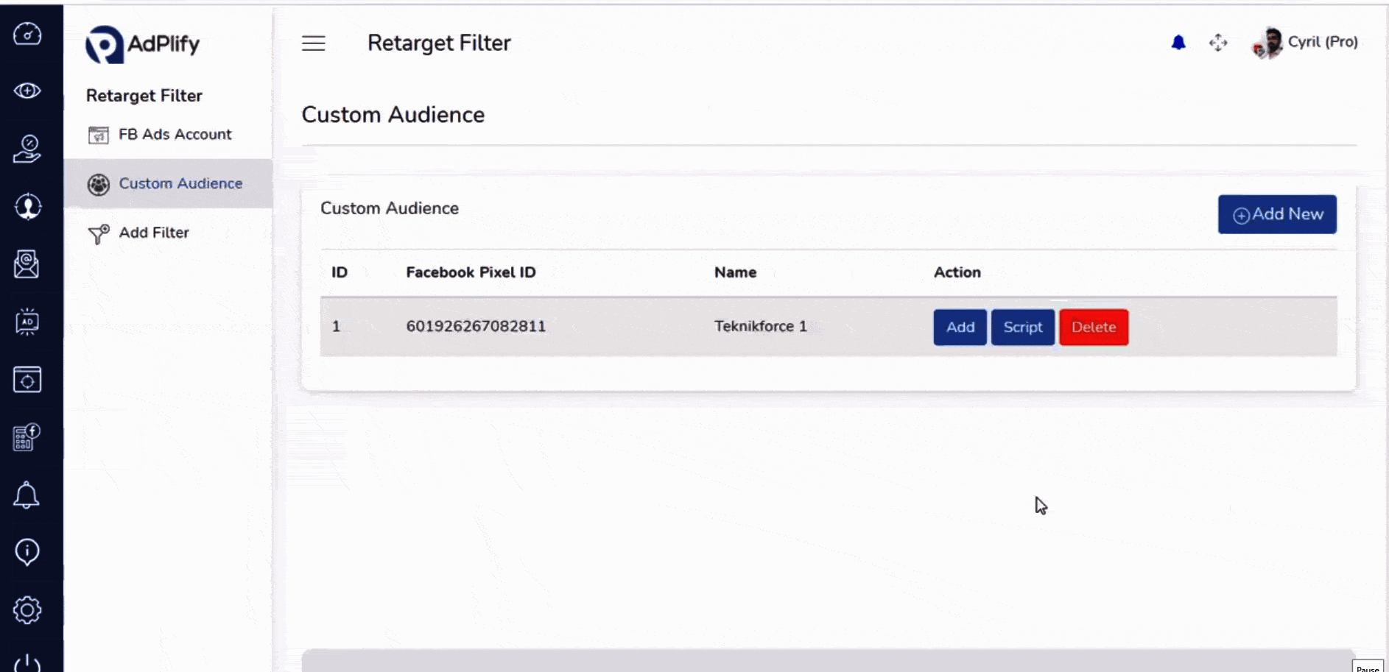Screen dimensions: 1389x672
Task: Open the Add Filter menu item
Action: point(154,233)
